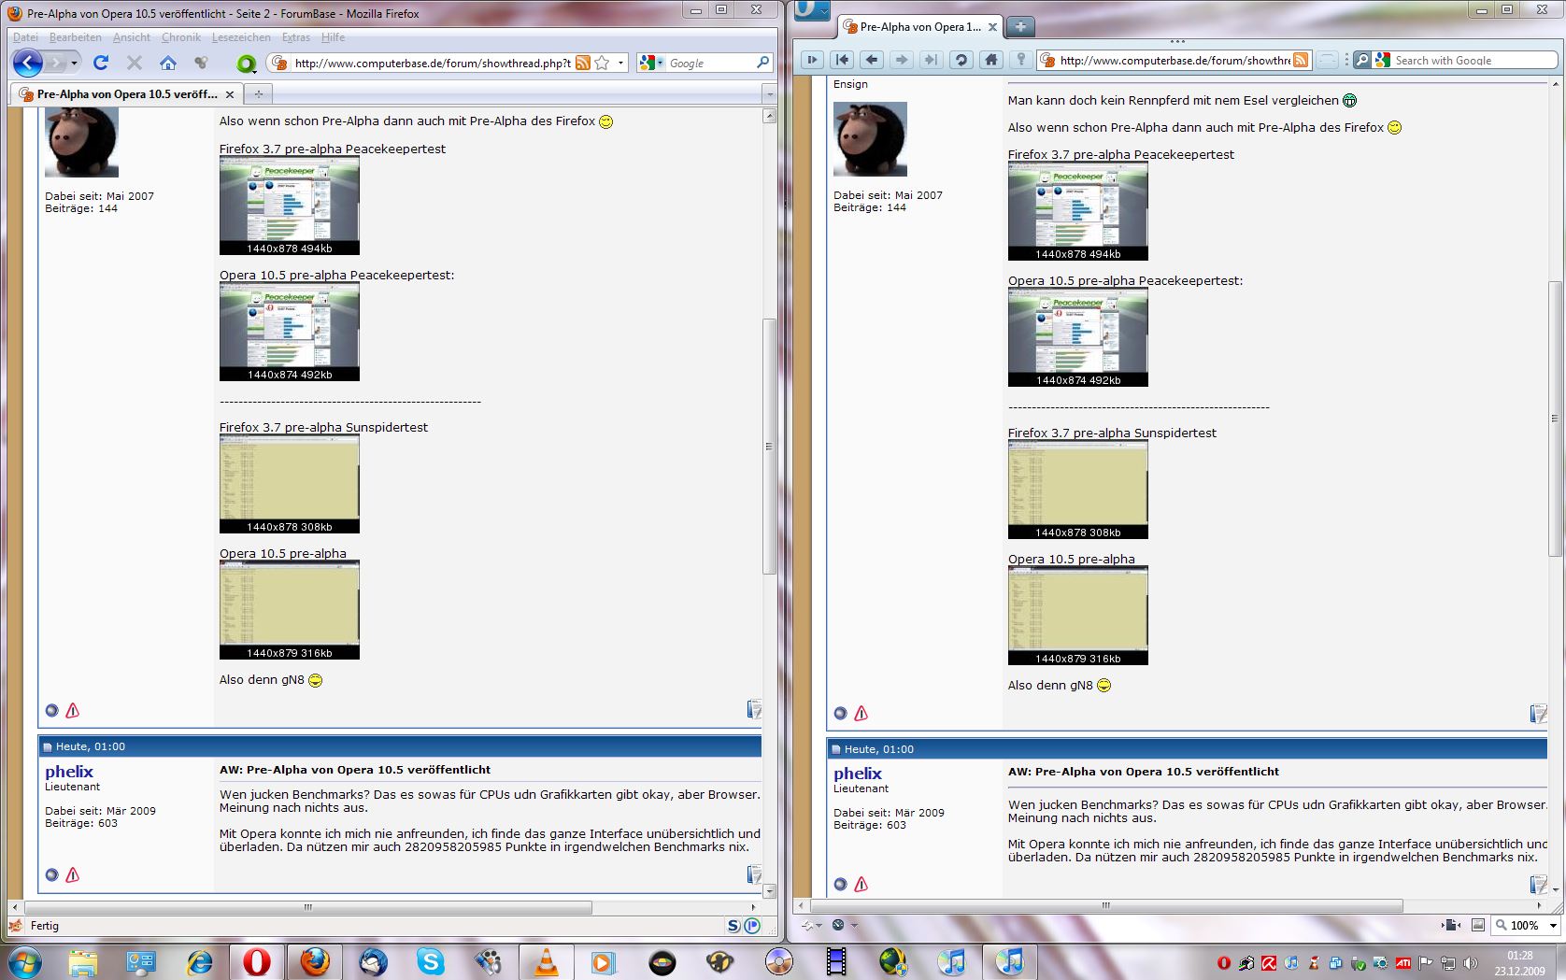The image size is (1566, 980).
Task: Click the magnifier in Firefox Google search box
Action: [x=763, y=63]
